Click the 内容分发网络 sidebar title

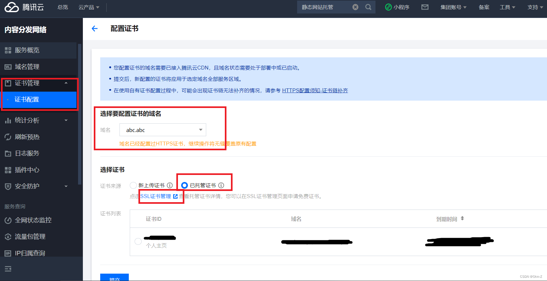pyautogui.click(x=25, y=30)
